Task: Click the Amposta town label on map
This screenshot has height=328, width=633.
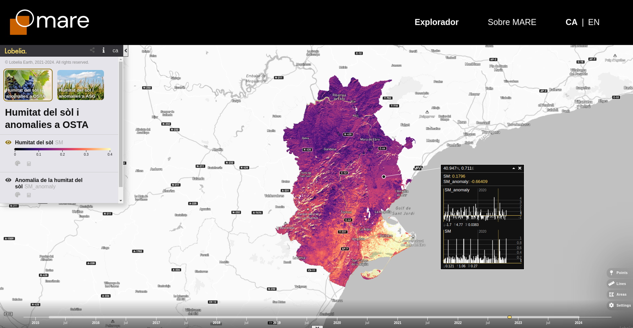Action: (358, 239)
